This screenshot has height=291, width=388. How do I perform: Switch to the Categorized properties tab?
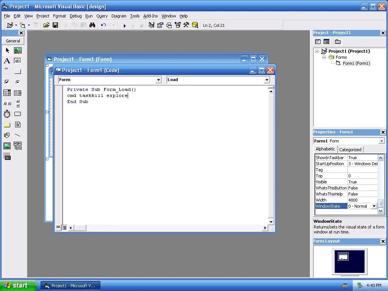point(350,149)
